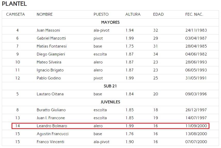Click player name Lautaro Oitana
This screenshot has height=148, width=221.
(x=49, y=94)
